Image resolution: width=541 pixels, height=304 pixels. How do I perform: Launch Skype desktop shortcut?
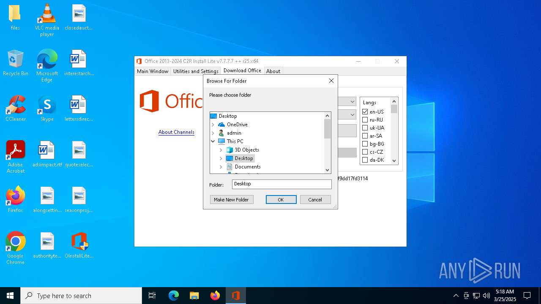coord(47,109)
